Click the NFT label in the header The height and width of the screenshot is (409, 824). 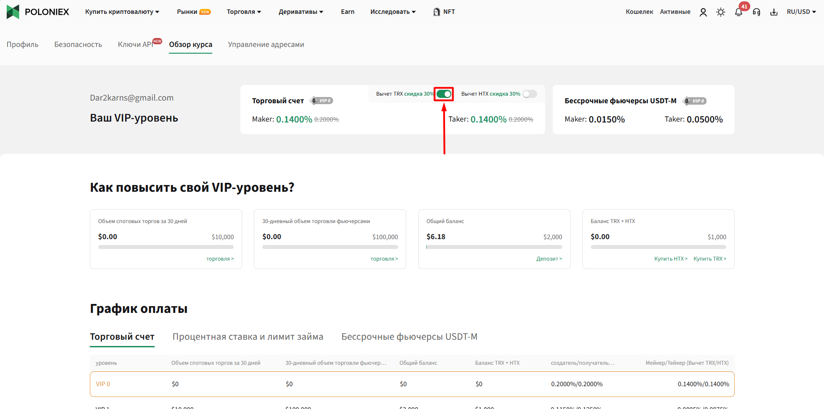[x=449, y=12]
